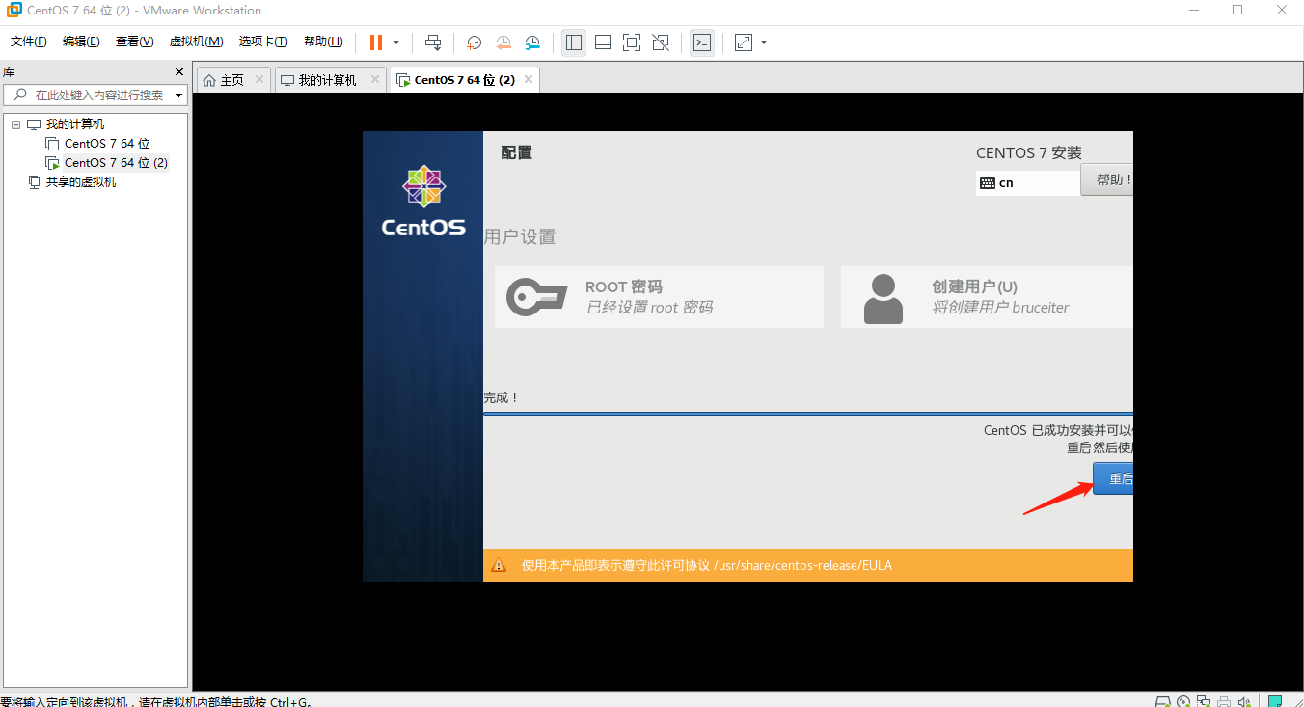Click the blue 重启 reboot button

click(1113, 479)
